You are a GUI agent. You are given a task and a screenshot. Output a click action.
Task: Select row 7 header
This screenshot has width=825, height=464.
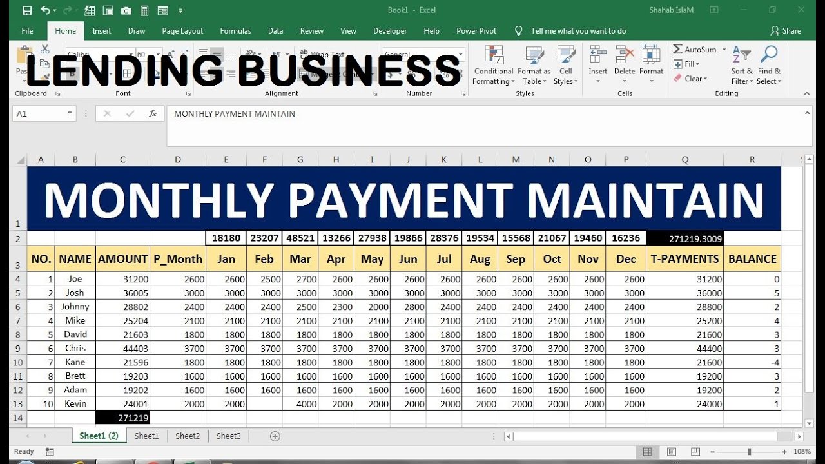pyautogui.click(x=18, y=320)
